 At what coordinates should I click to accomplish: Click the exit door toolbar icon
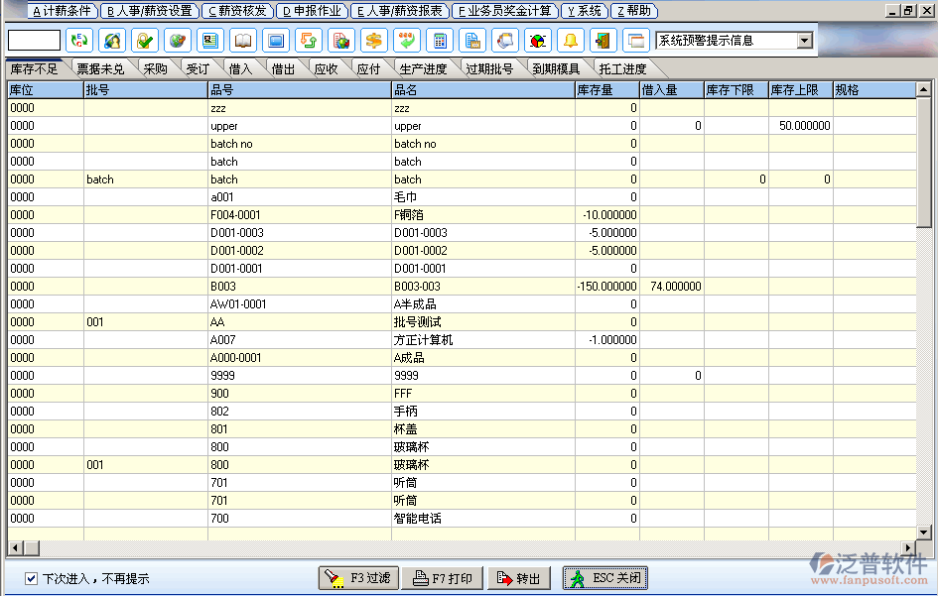tap(603, 41)
